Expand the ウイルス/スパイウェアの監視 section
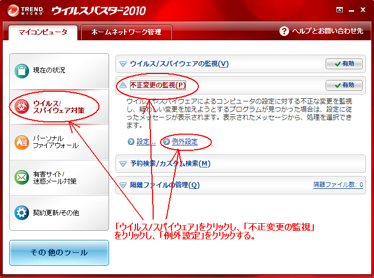The height and width of the screenshot is (278, 374). coord(123,64)
